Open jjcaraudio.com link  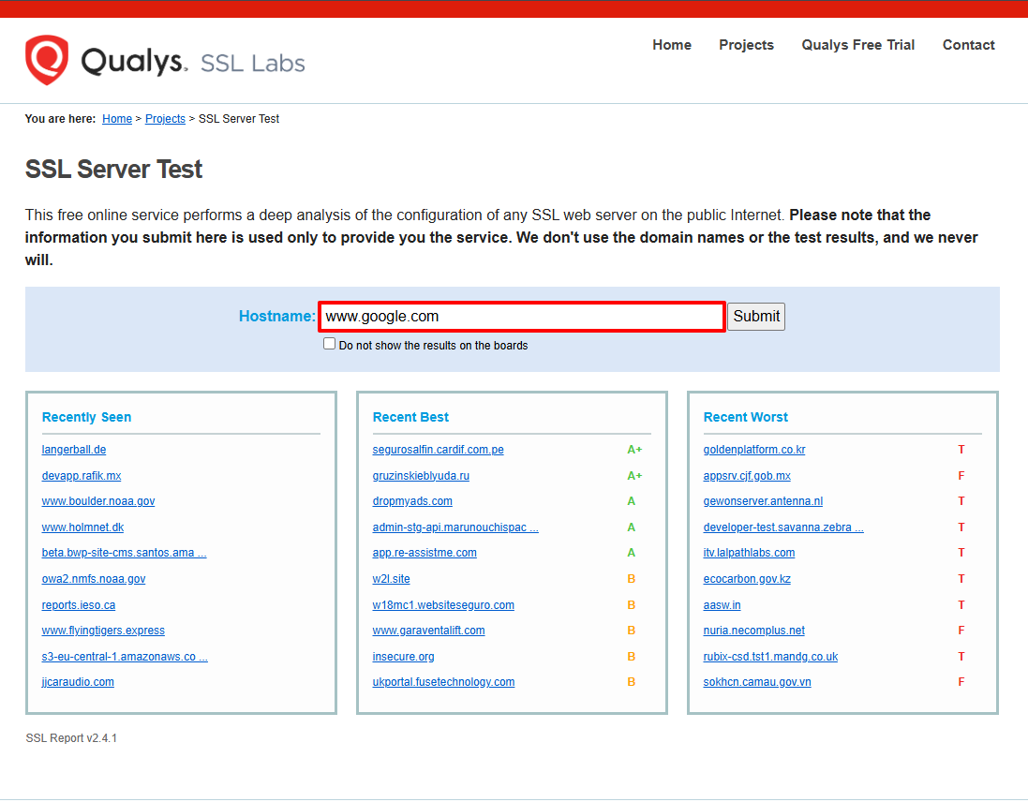coord(78,682)
